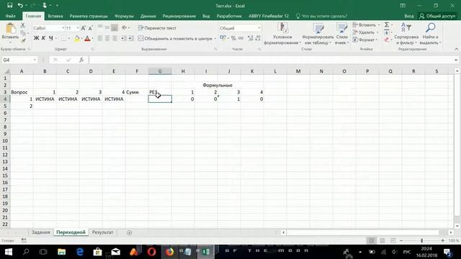Click the Select All corner triangle
461x259 pixels.
tap(6, 71)
